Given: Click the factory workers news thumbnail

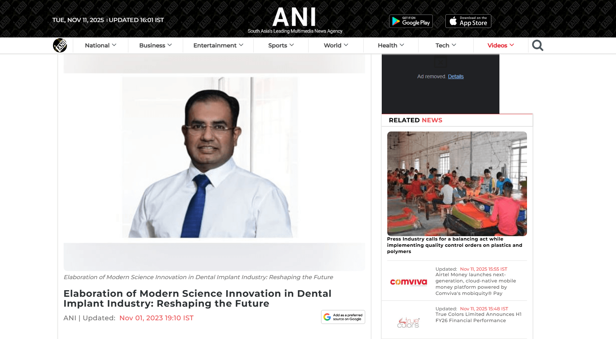Looking at the screenshot, I should 457,184.
